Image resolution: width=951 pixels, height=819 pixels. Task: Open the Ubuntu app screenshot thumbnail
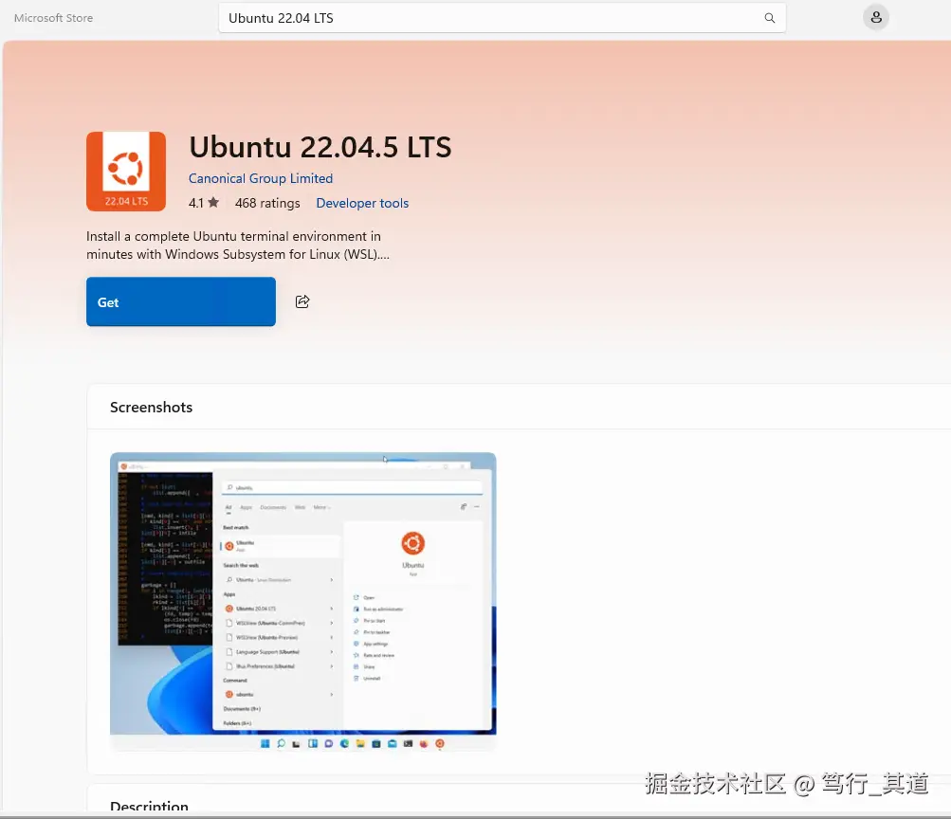click(303, 601)
